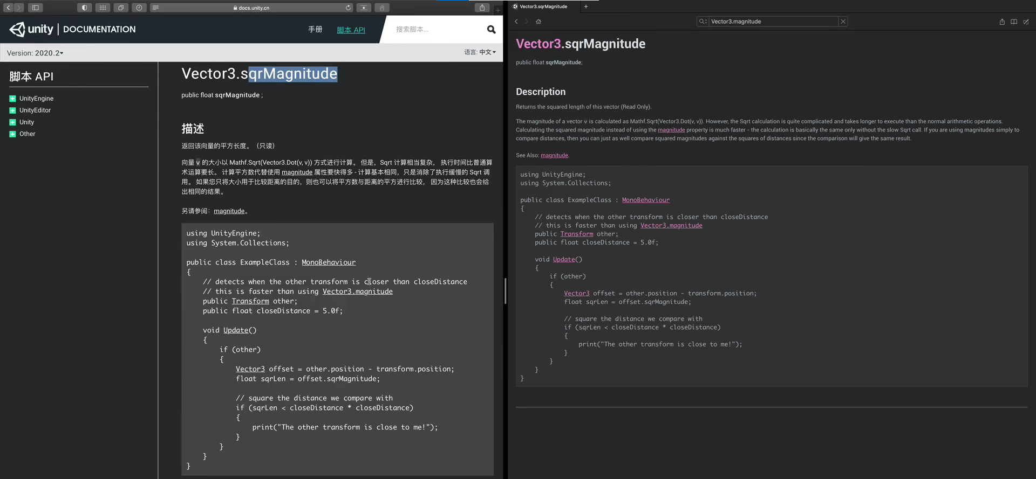The width and height of the screenshot is (1036, 479).
Task: Open Update link in right code block
Action: (x=564, y=259)
